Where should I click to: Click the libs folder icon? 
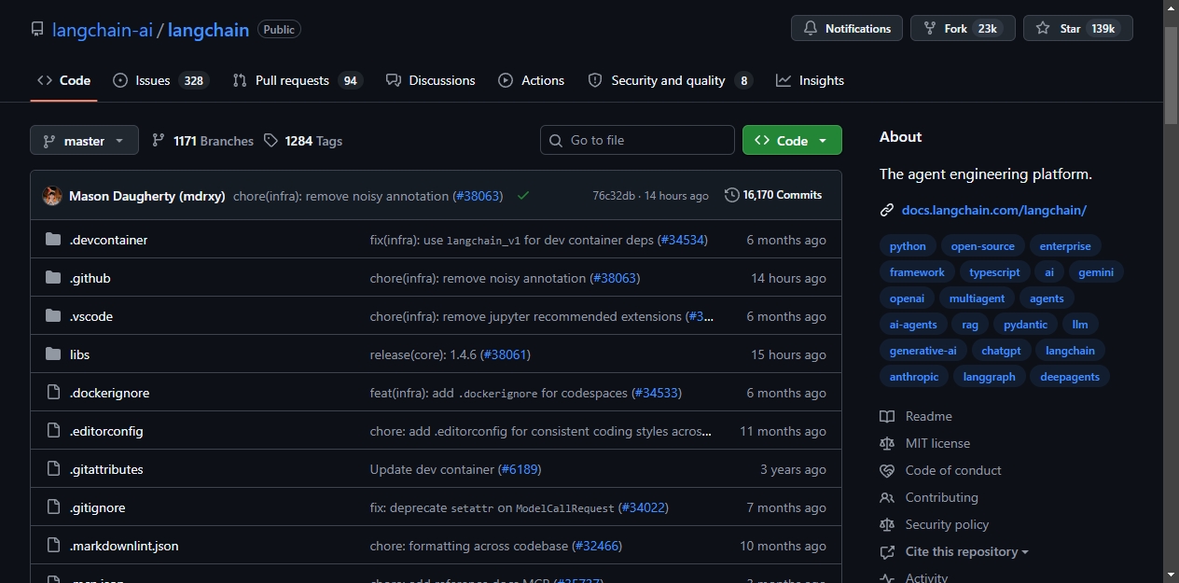pos(53,354)
